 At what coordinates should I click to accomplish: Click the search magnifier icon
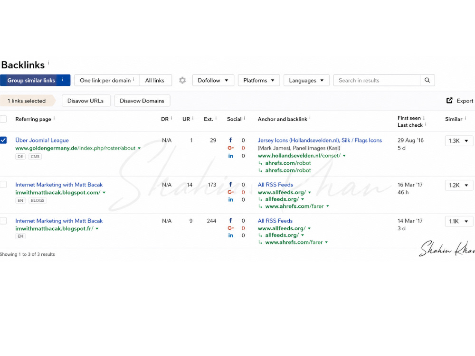click(427, 80)
